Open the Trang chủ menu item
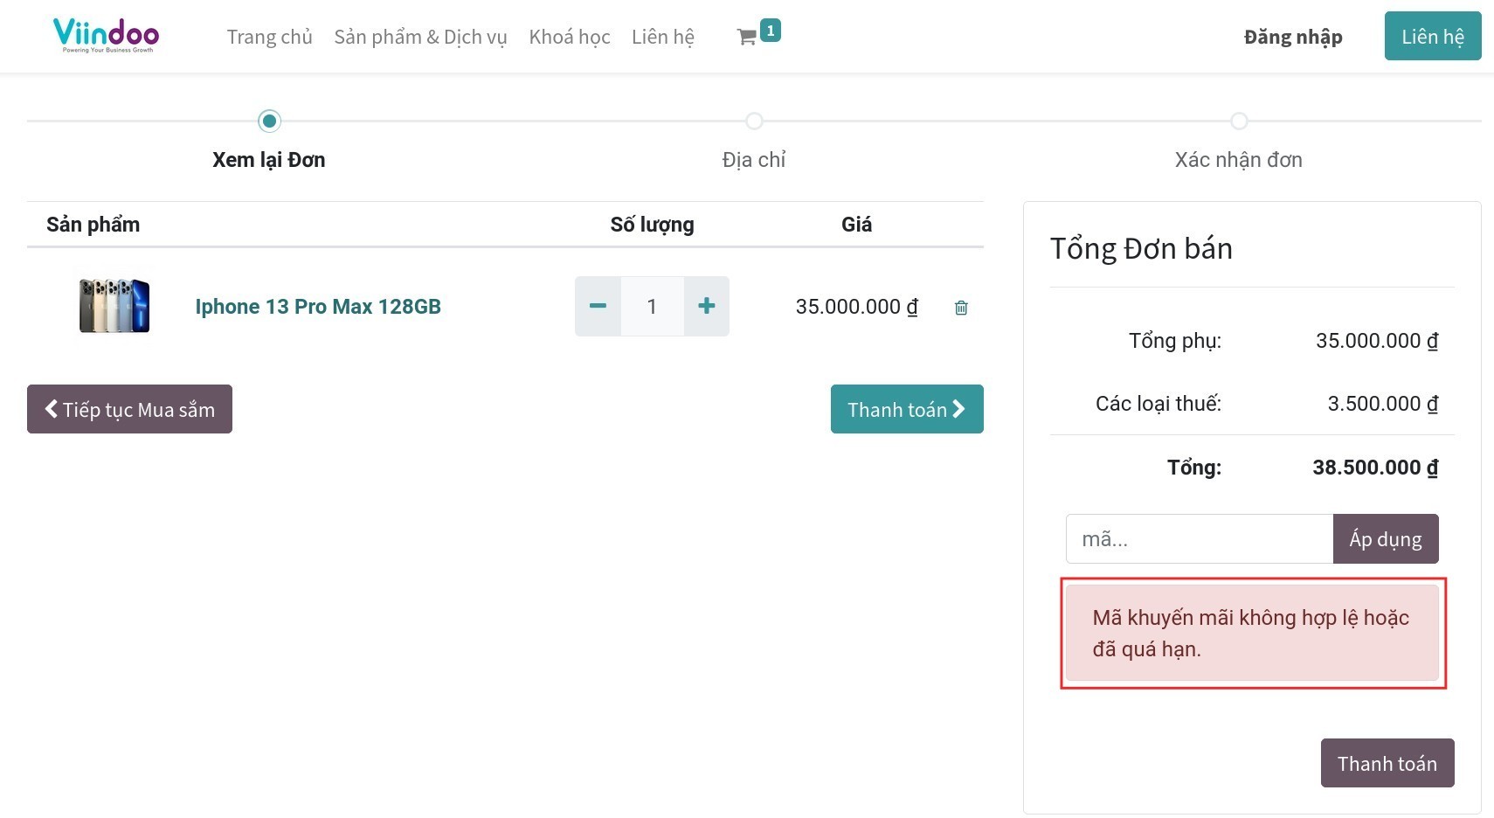 (x=269, y=37)
